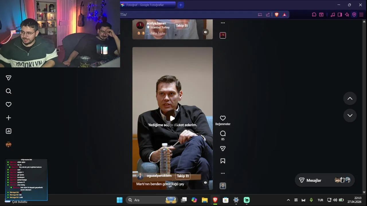
Task: Follow acelya.bazan with Takip Et button
Action: 182,25
